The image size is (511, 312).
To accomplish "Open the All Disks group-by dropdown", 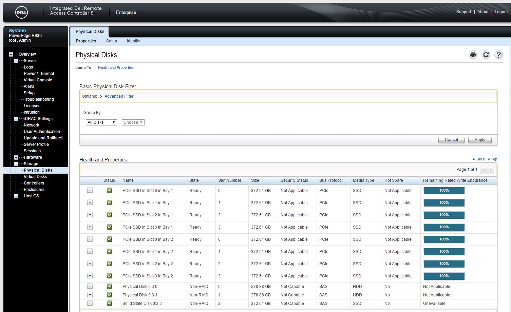I will 101,122.
